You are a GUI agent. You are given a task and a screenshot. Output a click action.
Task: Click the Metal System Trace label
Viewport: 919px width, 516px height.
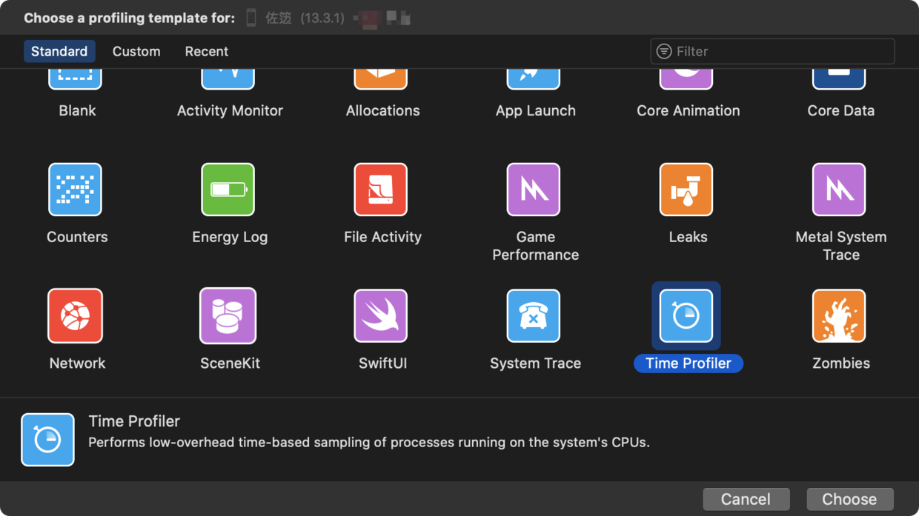(840, 246)
